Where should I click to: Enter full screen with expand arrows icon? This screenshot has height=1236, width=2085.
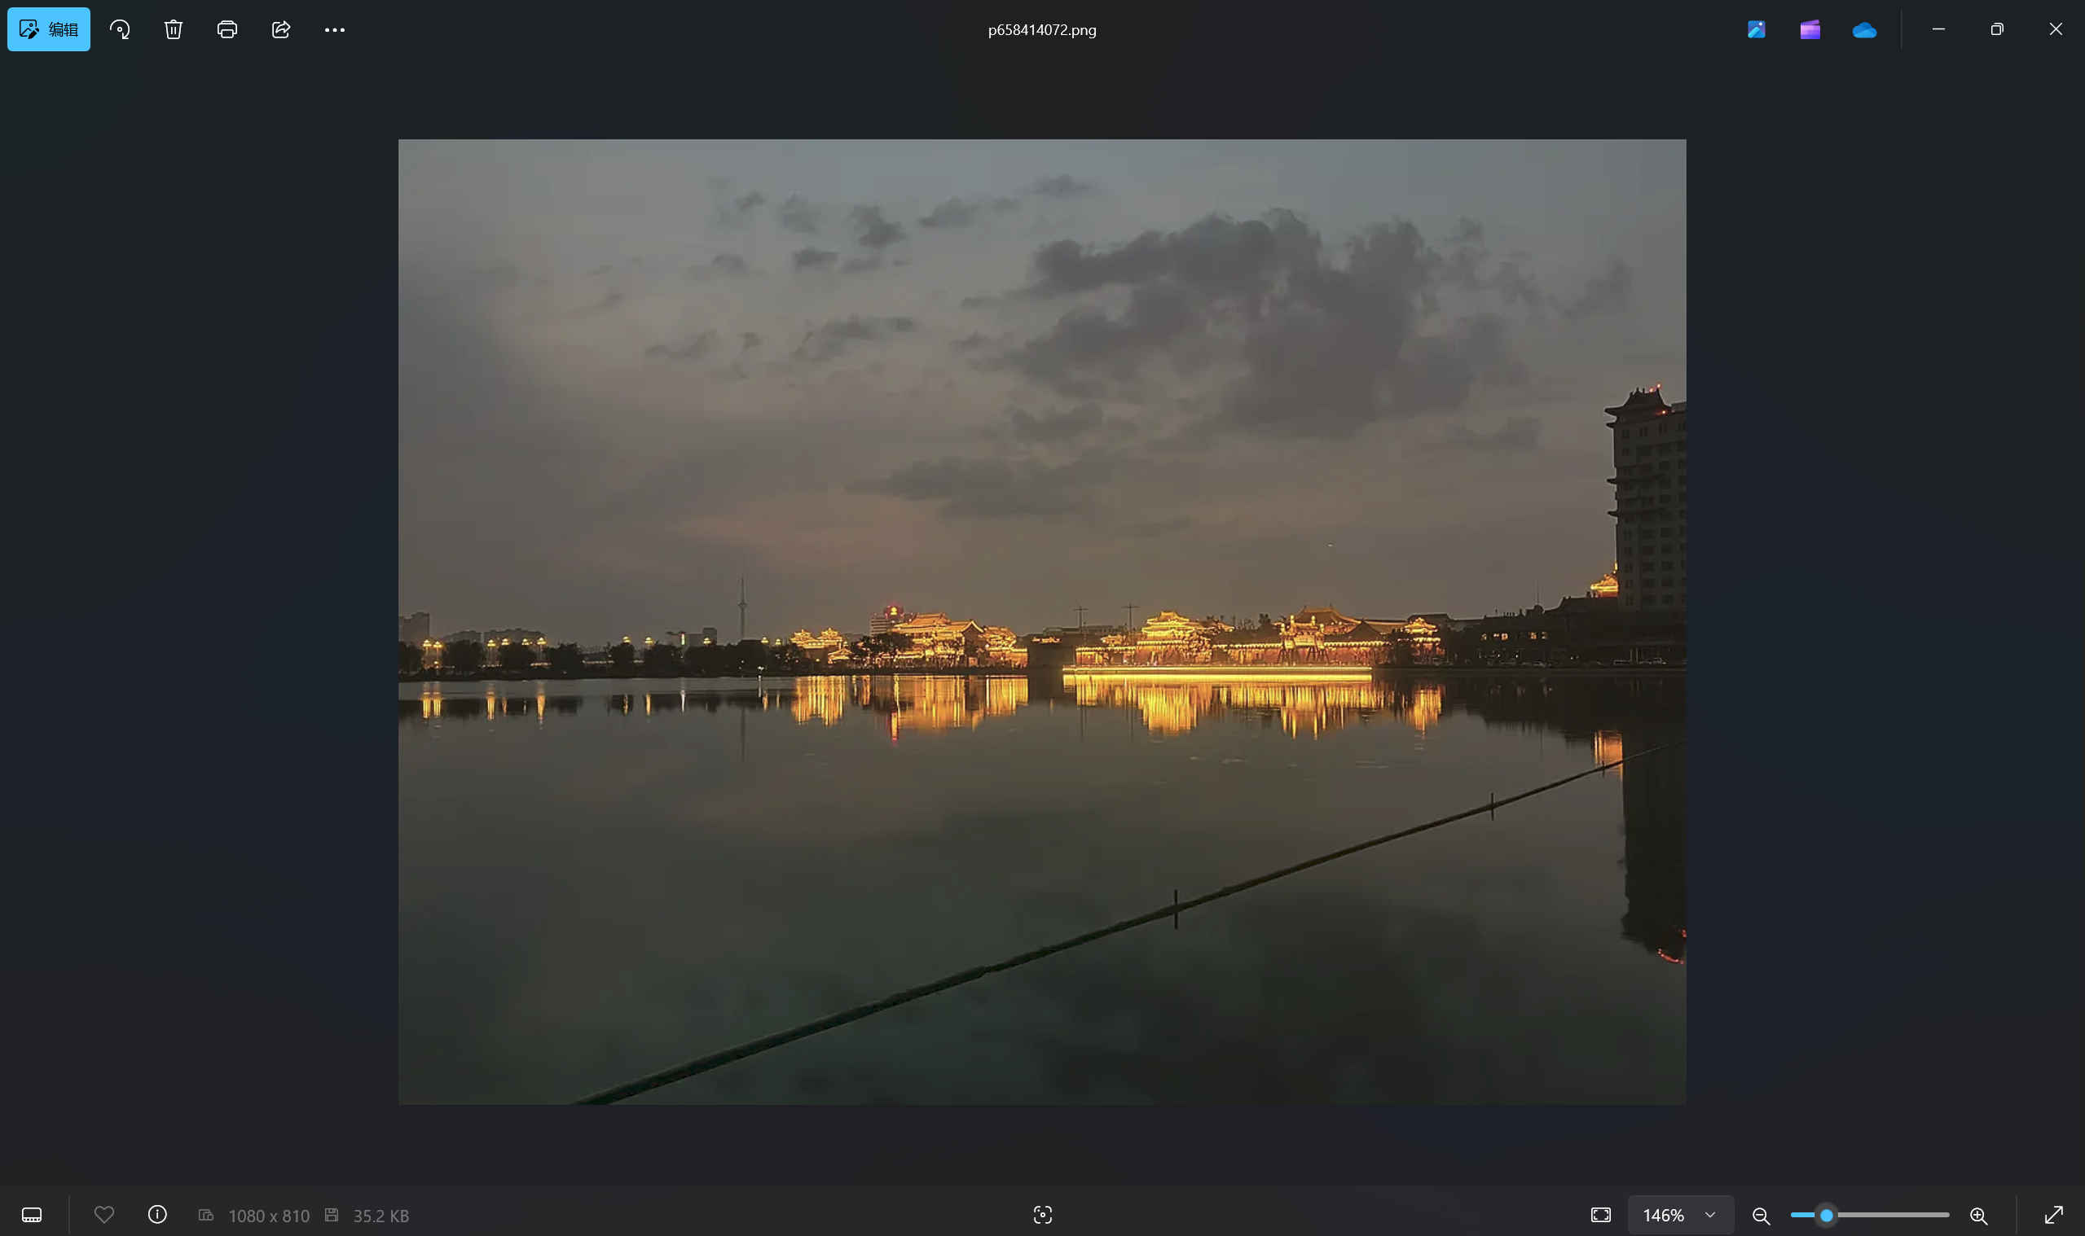(x=2053, y=1214)
